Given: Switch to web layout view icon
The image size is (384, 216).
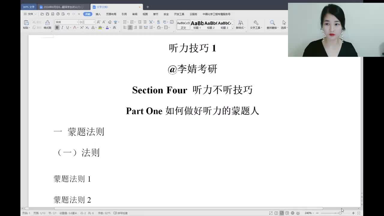Looking at the screenshot, I should click(x=292, y=213).
